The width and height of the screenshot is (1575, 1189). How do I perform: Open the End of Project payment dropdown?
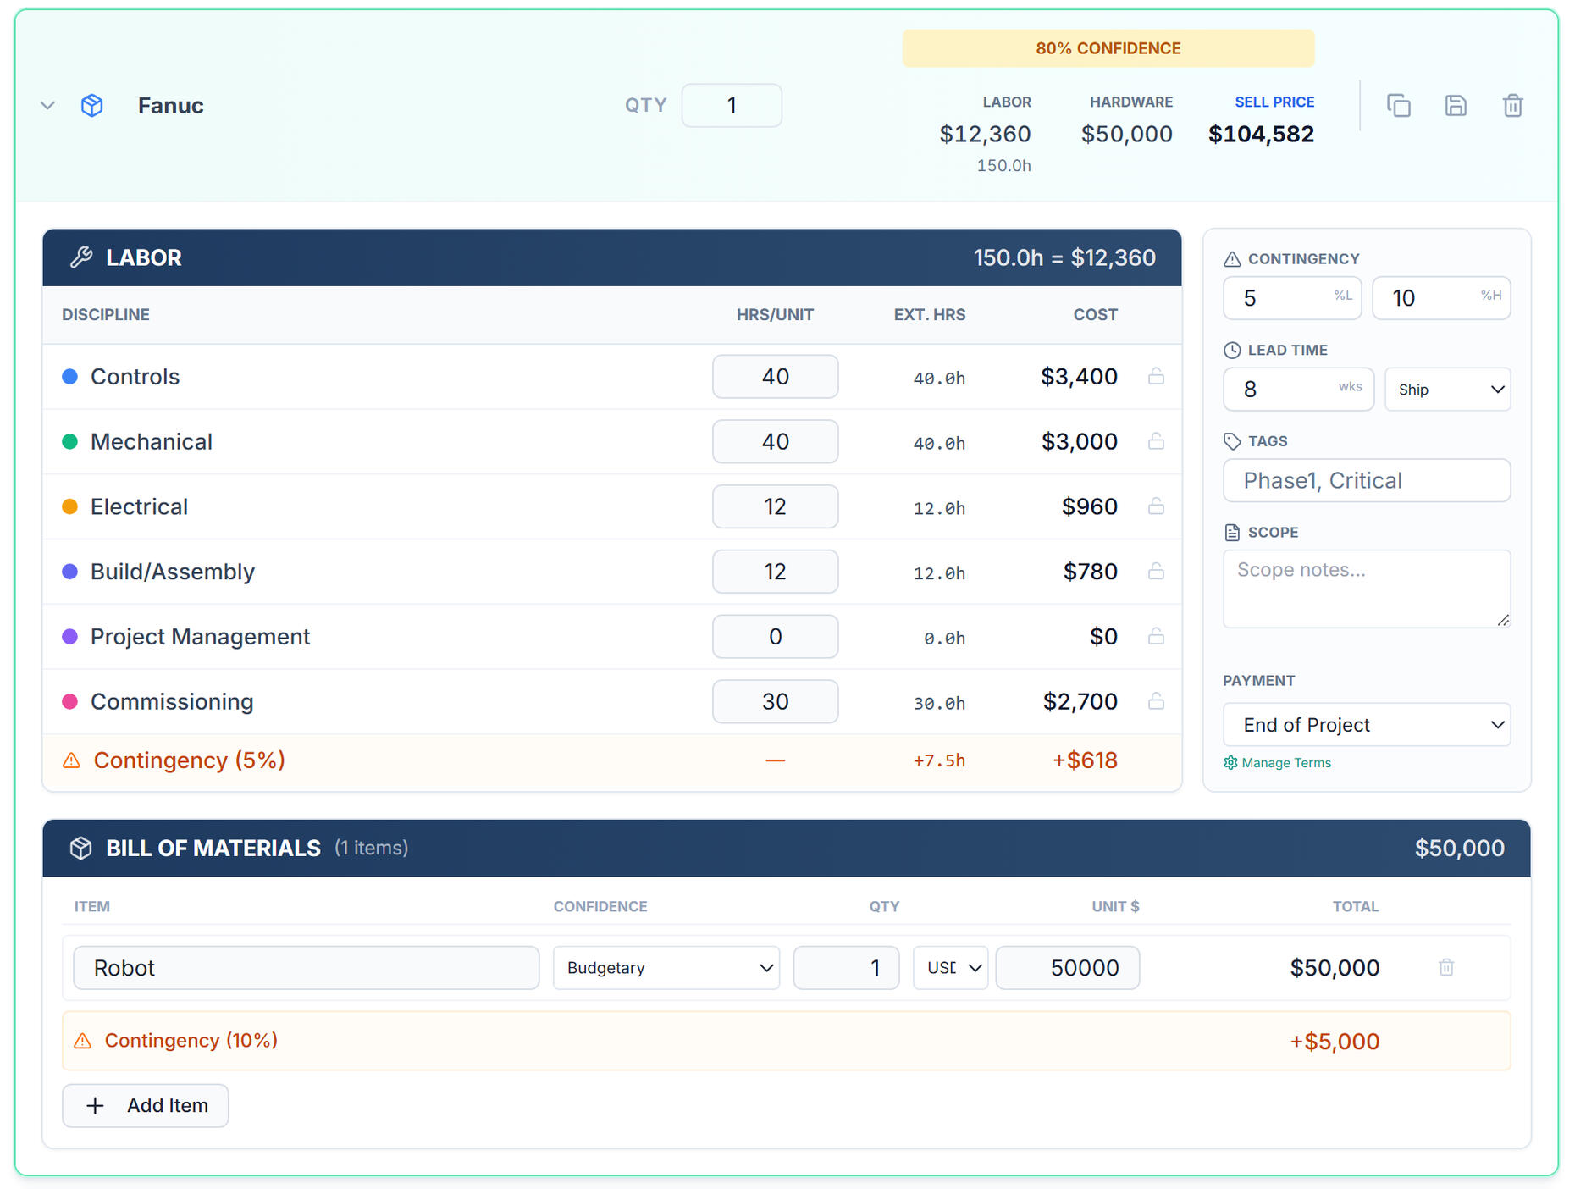1366,725
